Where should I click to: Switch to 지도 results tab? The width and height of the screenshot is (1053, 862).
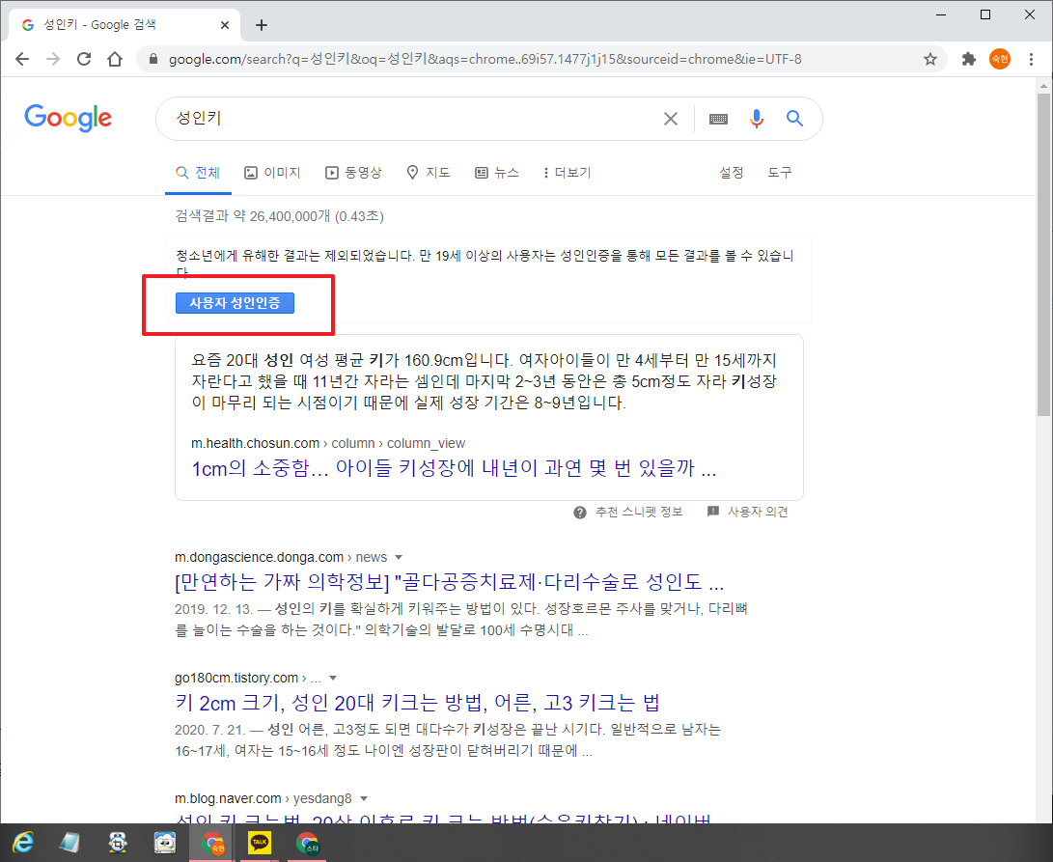429,173
